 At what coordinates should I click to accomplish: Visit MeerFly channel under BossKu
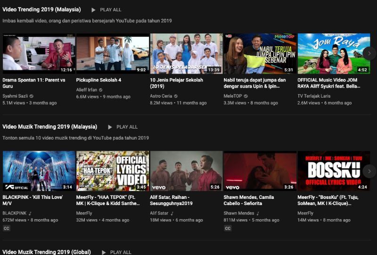305,213
